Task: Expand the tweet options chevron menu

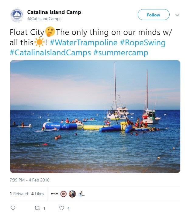Action: click(x=178, y=15)
